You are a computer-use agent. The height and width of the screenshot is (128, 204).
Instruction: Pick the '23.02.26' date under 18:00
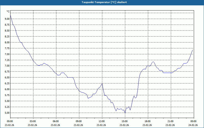(x=147, y=125)
